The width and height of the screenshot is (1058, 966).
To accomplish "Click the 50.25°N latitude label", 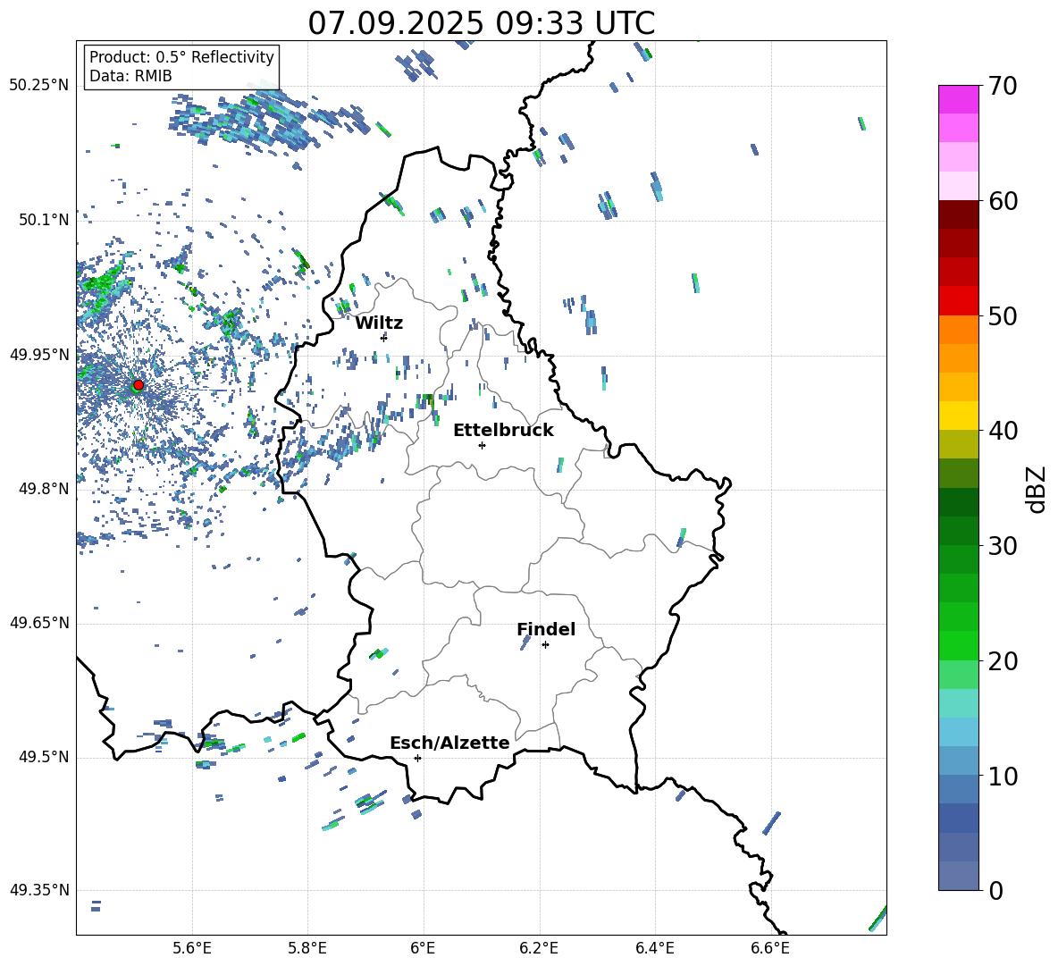I will (39, 86).
